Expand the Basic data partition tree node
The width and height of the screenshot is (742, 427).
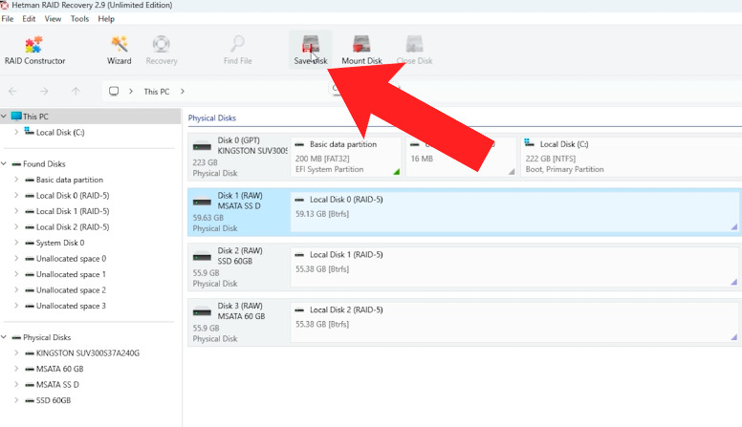16,180
